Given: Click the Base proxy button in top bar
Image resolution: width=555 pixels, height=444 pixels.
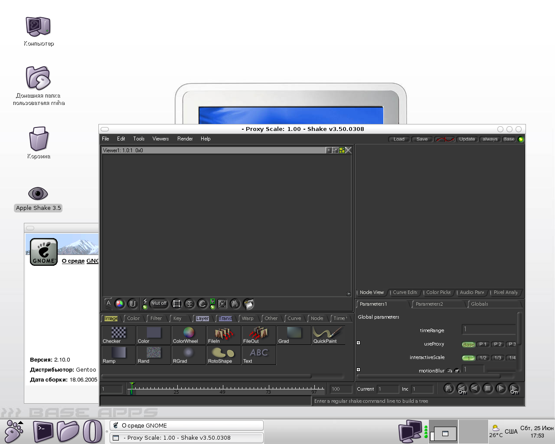Looking at the screenshot, I should pos(509,139).
